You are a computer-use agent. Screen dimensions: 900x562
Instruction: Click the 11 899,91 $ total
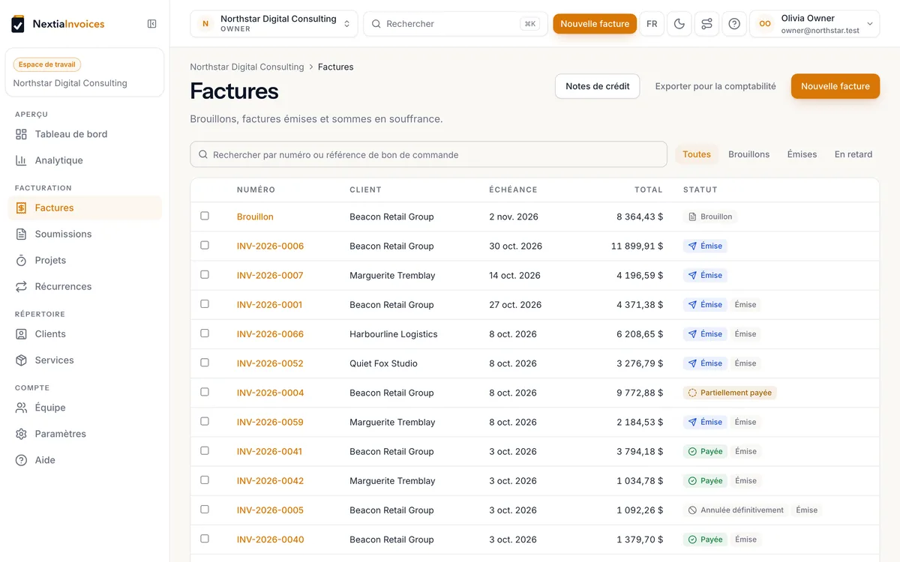click(637, 246)
